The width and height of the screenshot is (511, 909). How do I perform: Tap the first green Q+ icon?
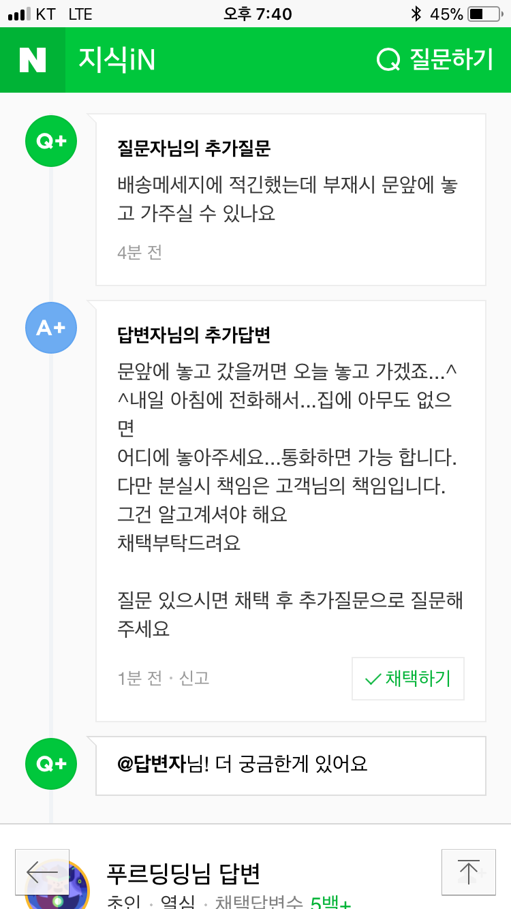point(51,141)
